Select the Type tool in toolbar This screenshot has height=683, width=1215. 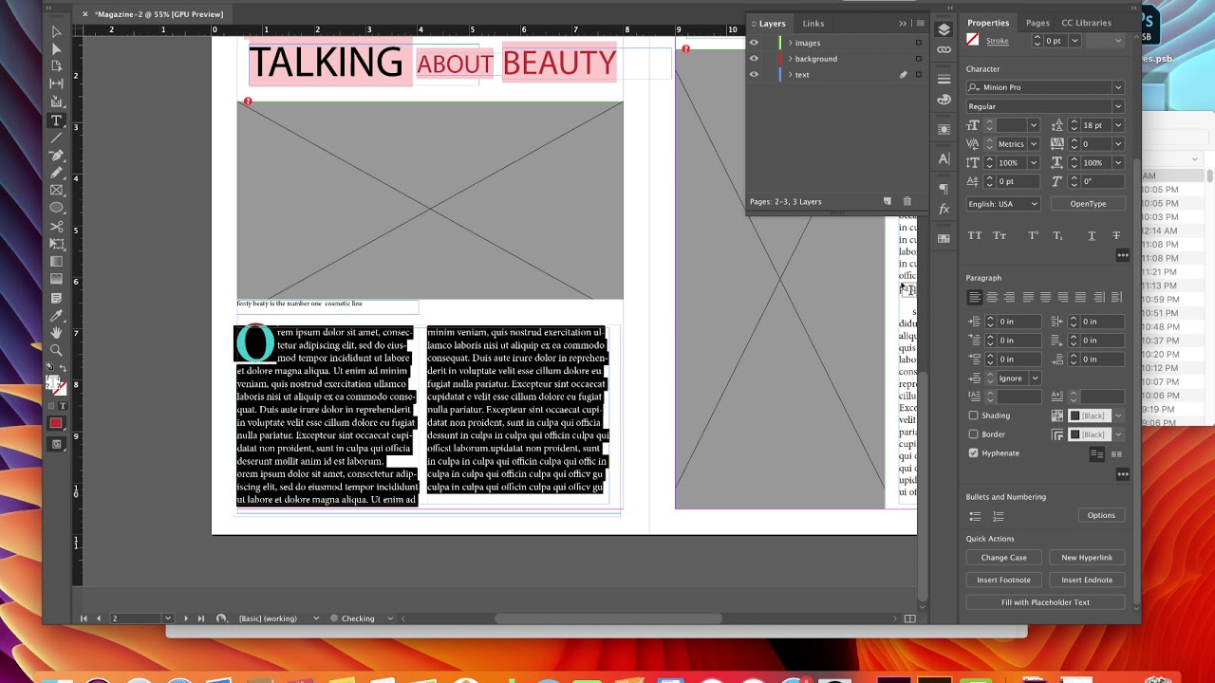(56, 120)
